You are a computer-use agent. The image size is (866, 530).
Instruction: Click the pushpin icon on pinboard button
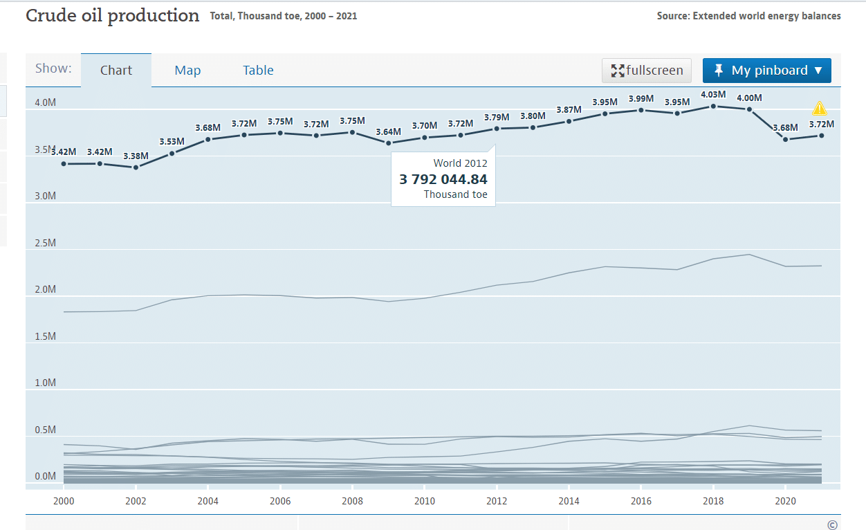point(719,70)
